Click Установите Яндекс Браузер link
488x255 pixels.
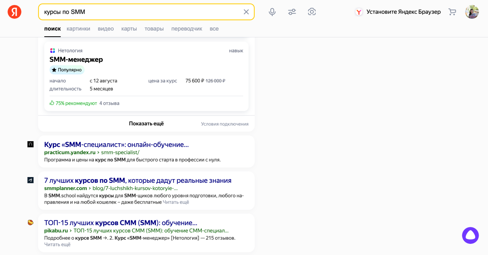pos(403,12)
